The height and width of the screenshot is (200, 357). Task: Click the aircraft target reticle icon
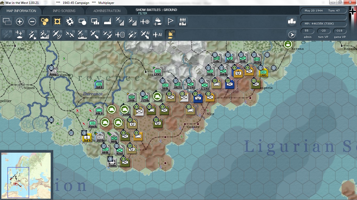145,21
